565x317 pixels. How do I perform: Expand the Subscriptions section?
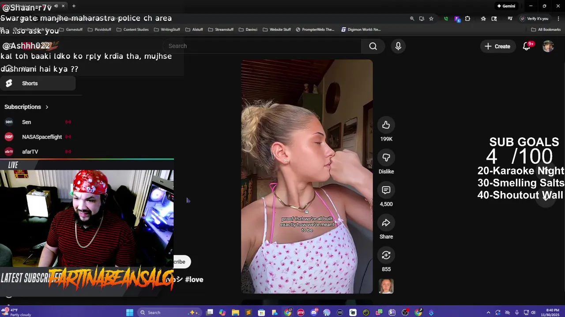(26, 107)
